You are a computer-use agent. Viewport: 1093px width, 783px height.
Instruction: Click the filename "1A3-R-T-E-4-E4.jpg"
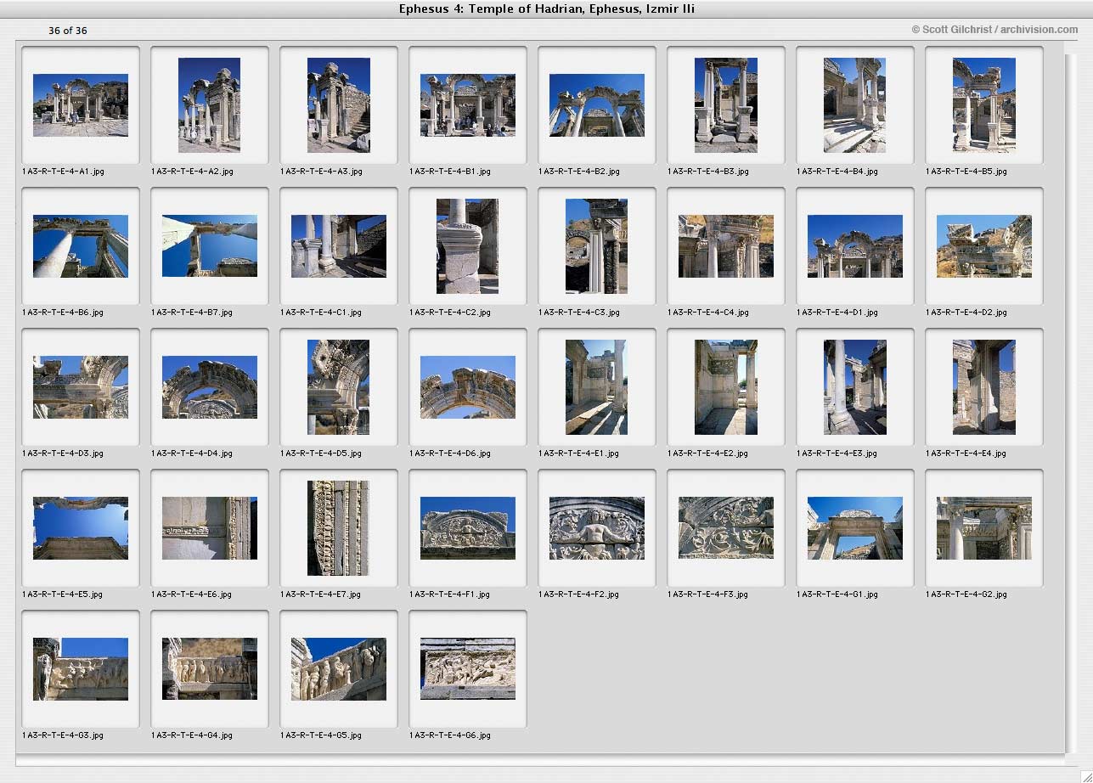click(x=966, y=453)
